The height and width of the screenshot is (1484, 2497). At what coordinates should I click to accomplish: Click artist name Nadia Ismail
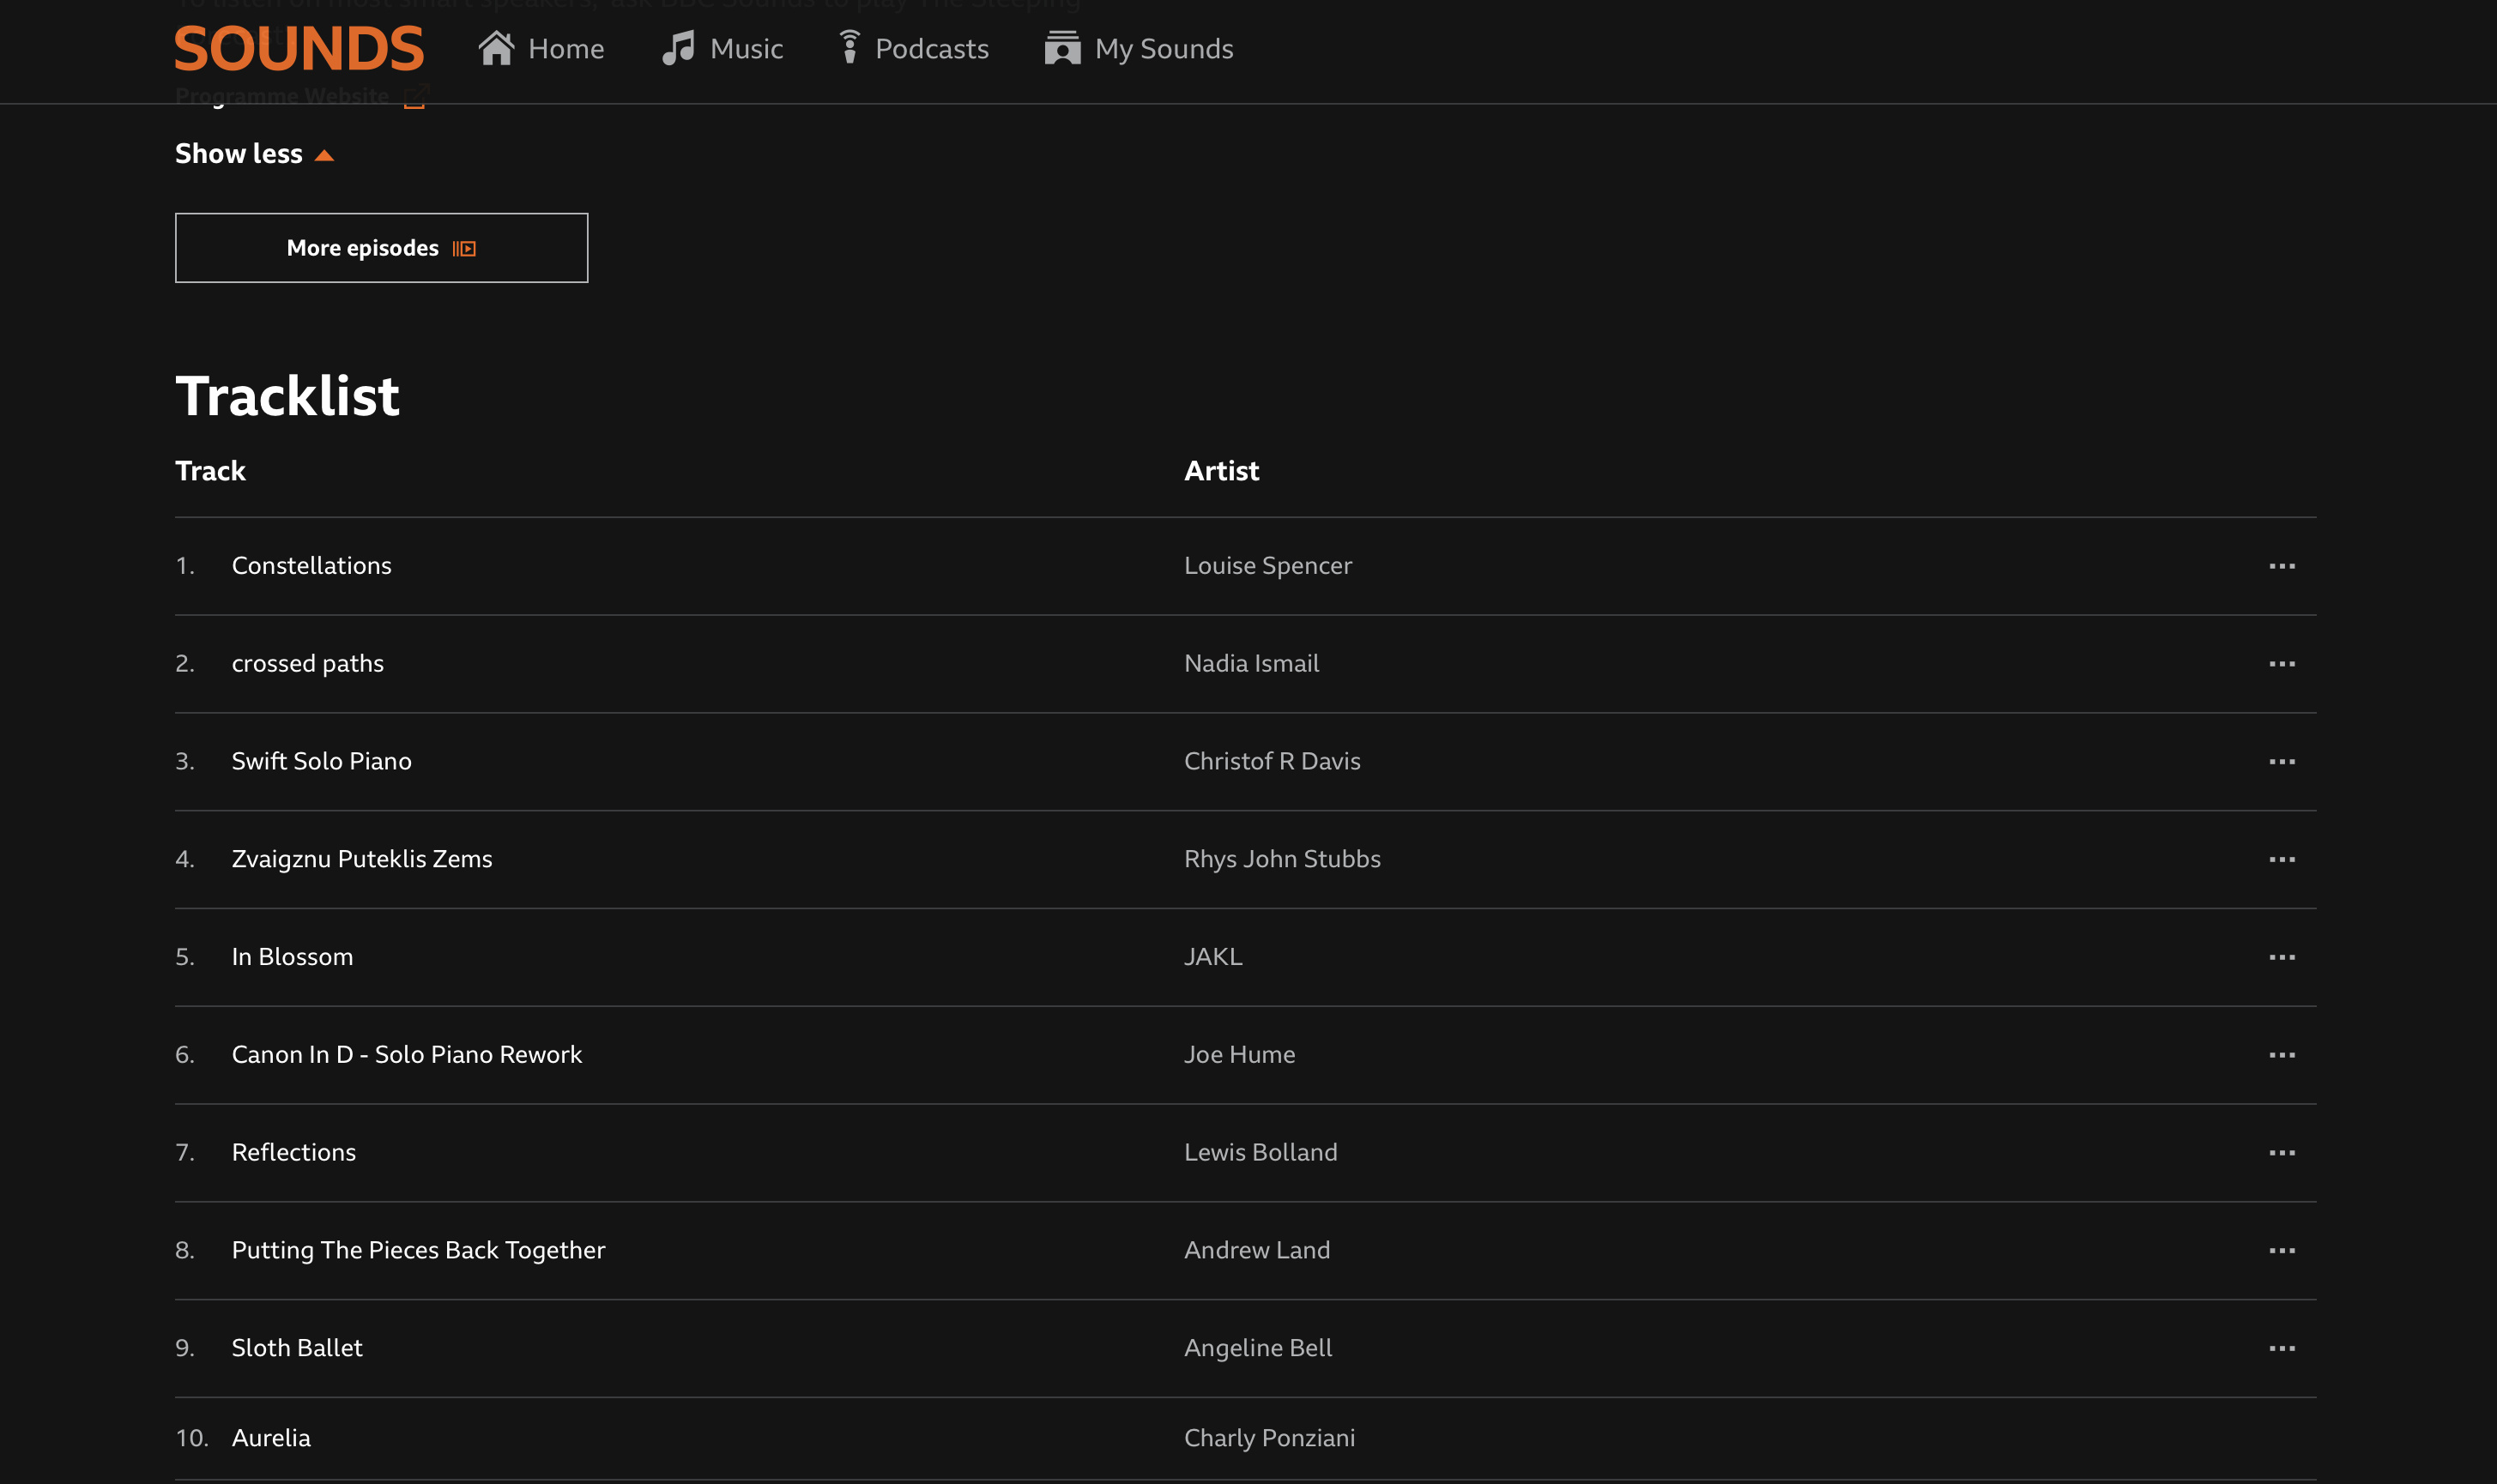pos(1252,664)
